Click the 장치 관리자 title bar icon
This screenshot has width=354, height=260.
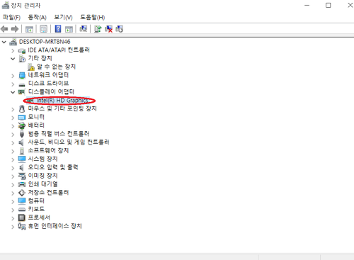pyautogui.click(x=6, y=5)
